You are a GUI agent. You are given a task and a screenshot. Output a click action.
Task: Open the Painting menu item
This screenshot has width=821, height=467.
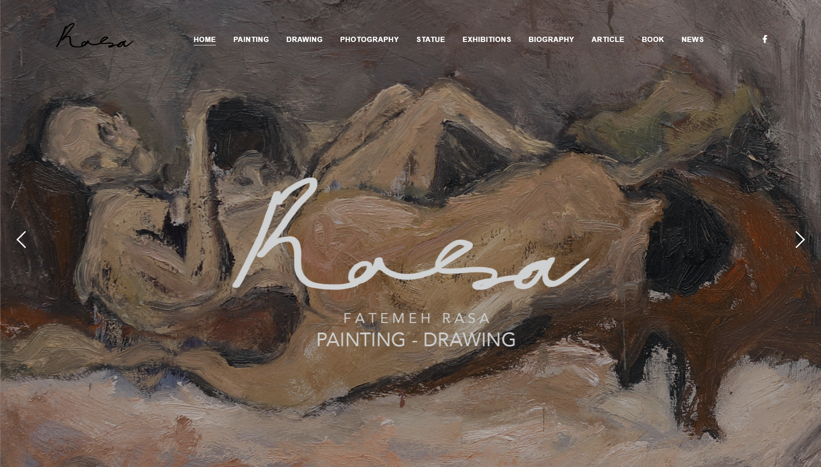pyautogui.click(x=251, y=39)
